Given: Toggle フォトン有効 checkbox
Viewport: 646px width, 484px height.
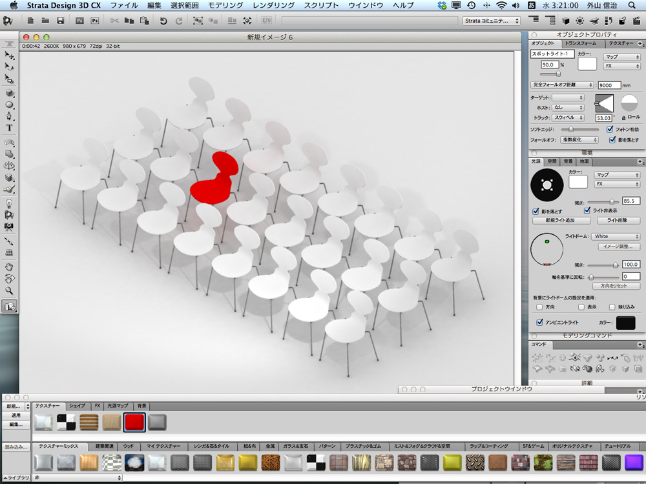Looking at the screenshot, I should click(x=610, y=129).
